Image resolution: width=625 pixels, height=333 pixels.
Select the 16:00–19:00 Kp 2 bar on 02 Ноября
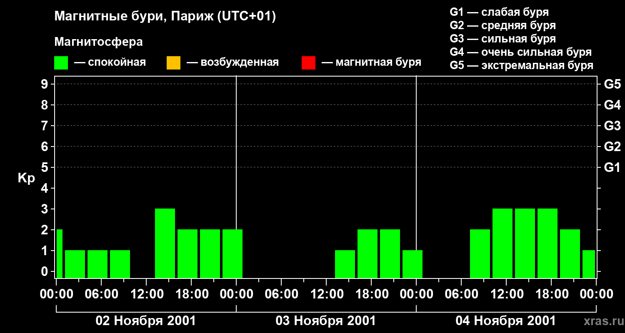(x=187, y=253)
